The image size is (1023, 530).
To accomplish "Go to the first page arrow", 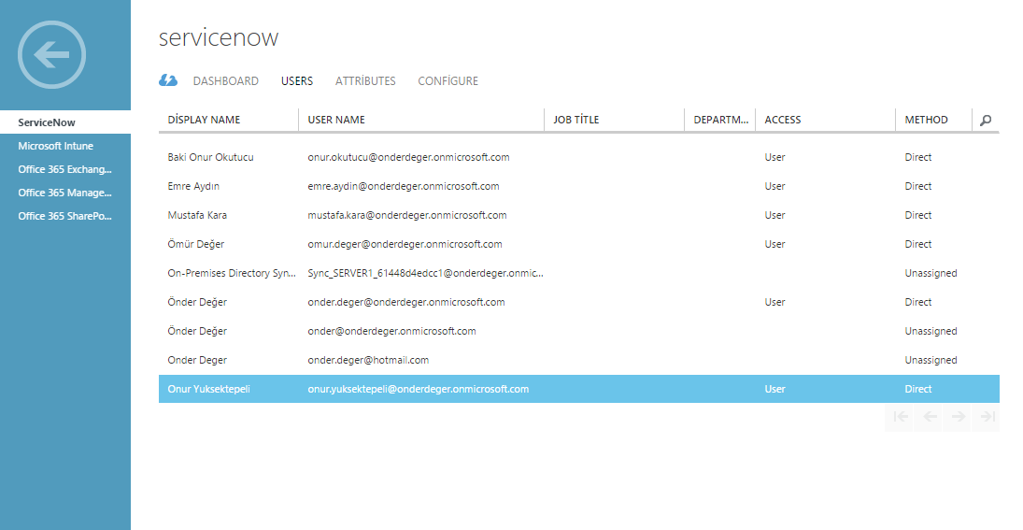I will [901, 417].
